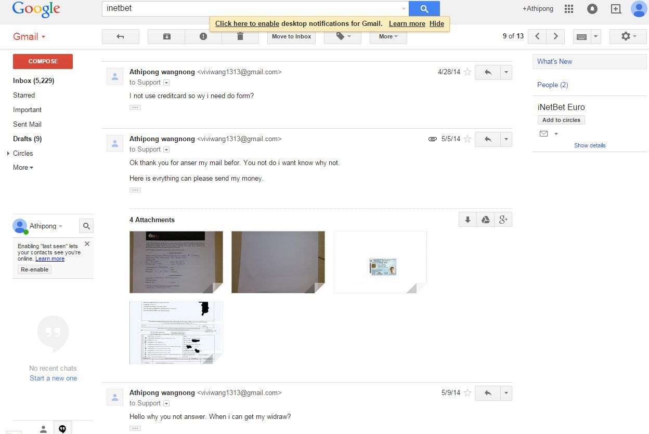Click the share plus box icon
This screenshot has width=649, height=434.
click(x=616, y=9)
